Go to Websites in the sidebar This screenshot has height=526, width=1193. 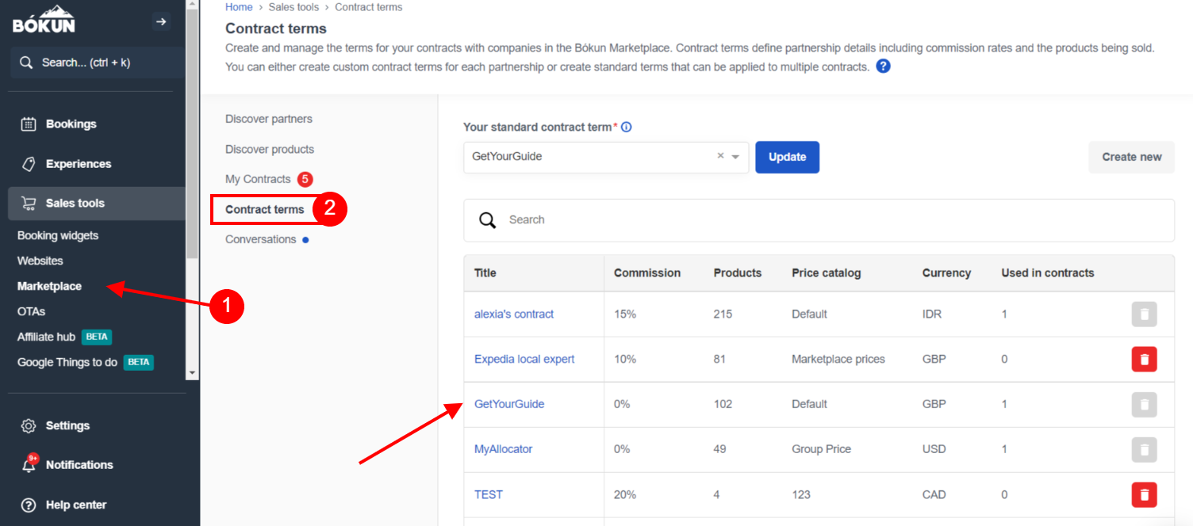pos(40,261)
